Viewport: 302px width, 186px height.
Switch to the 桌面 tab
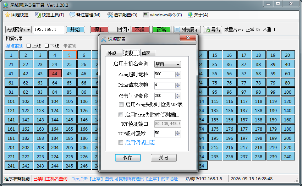(148, 53)
